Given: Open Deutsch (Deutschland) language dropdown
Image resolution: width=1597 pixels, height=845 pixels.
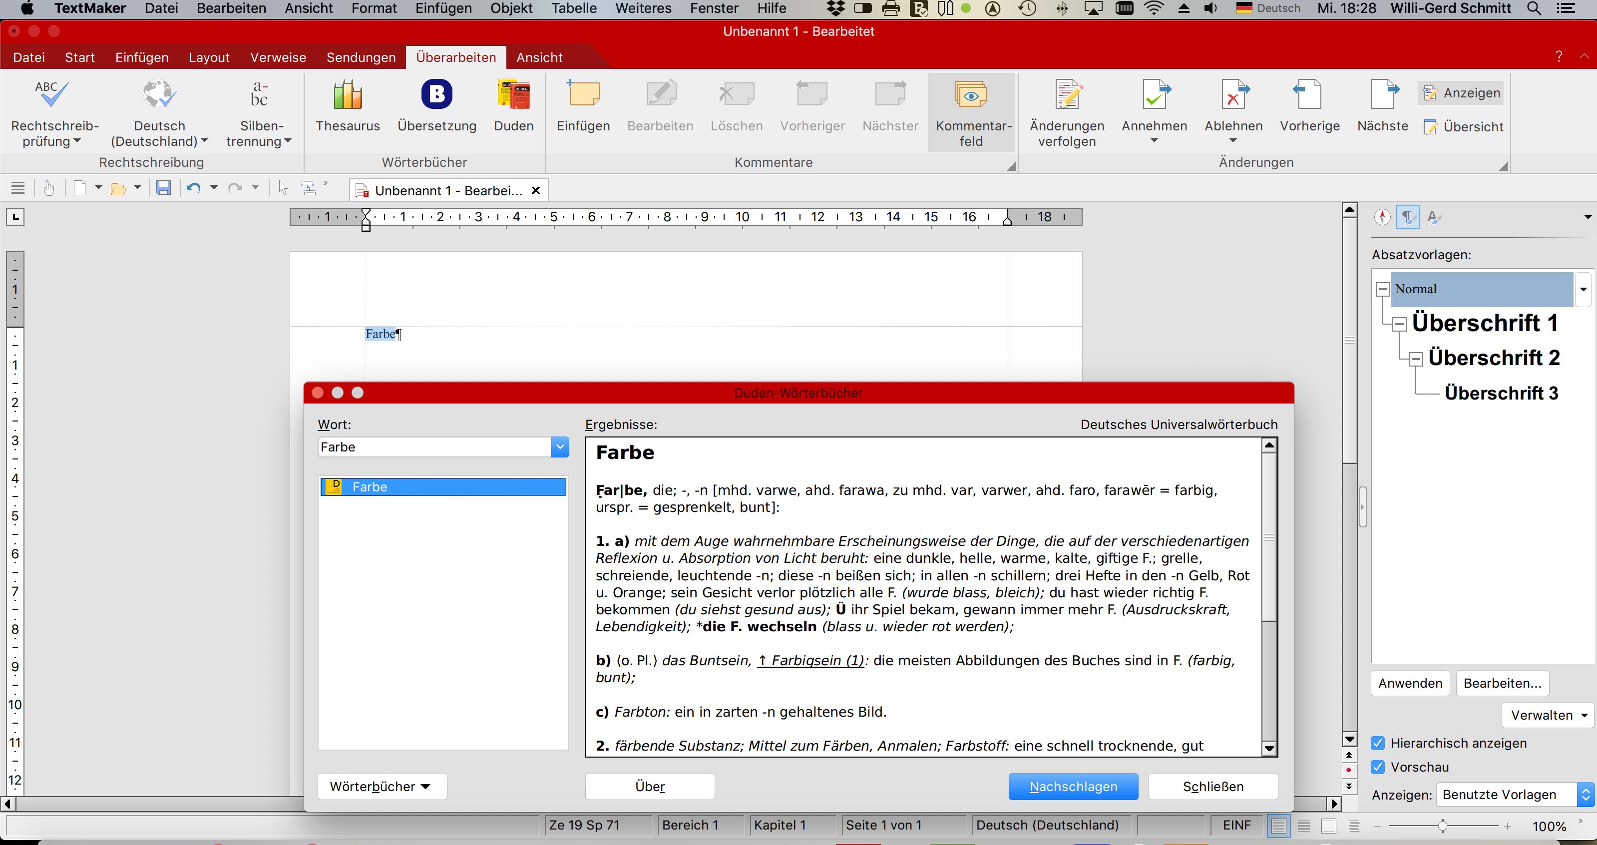Looking at the screenshot, I should (x=159, y=113).
